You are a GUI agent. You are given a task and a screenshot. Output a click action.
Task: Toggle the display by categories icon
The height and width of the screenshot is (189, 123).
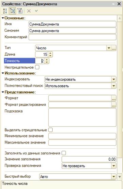click(12, 11)
